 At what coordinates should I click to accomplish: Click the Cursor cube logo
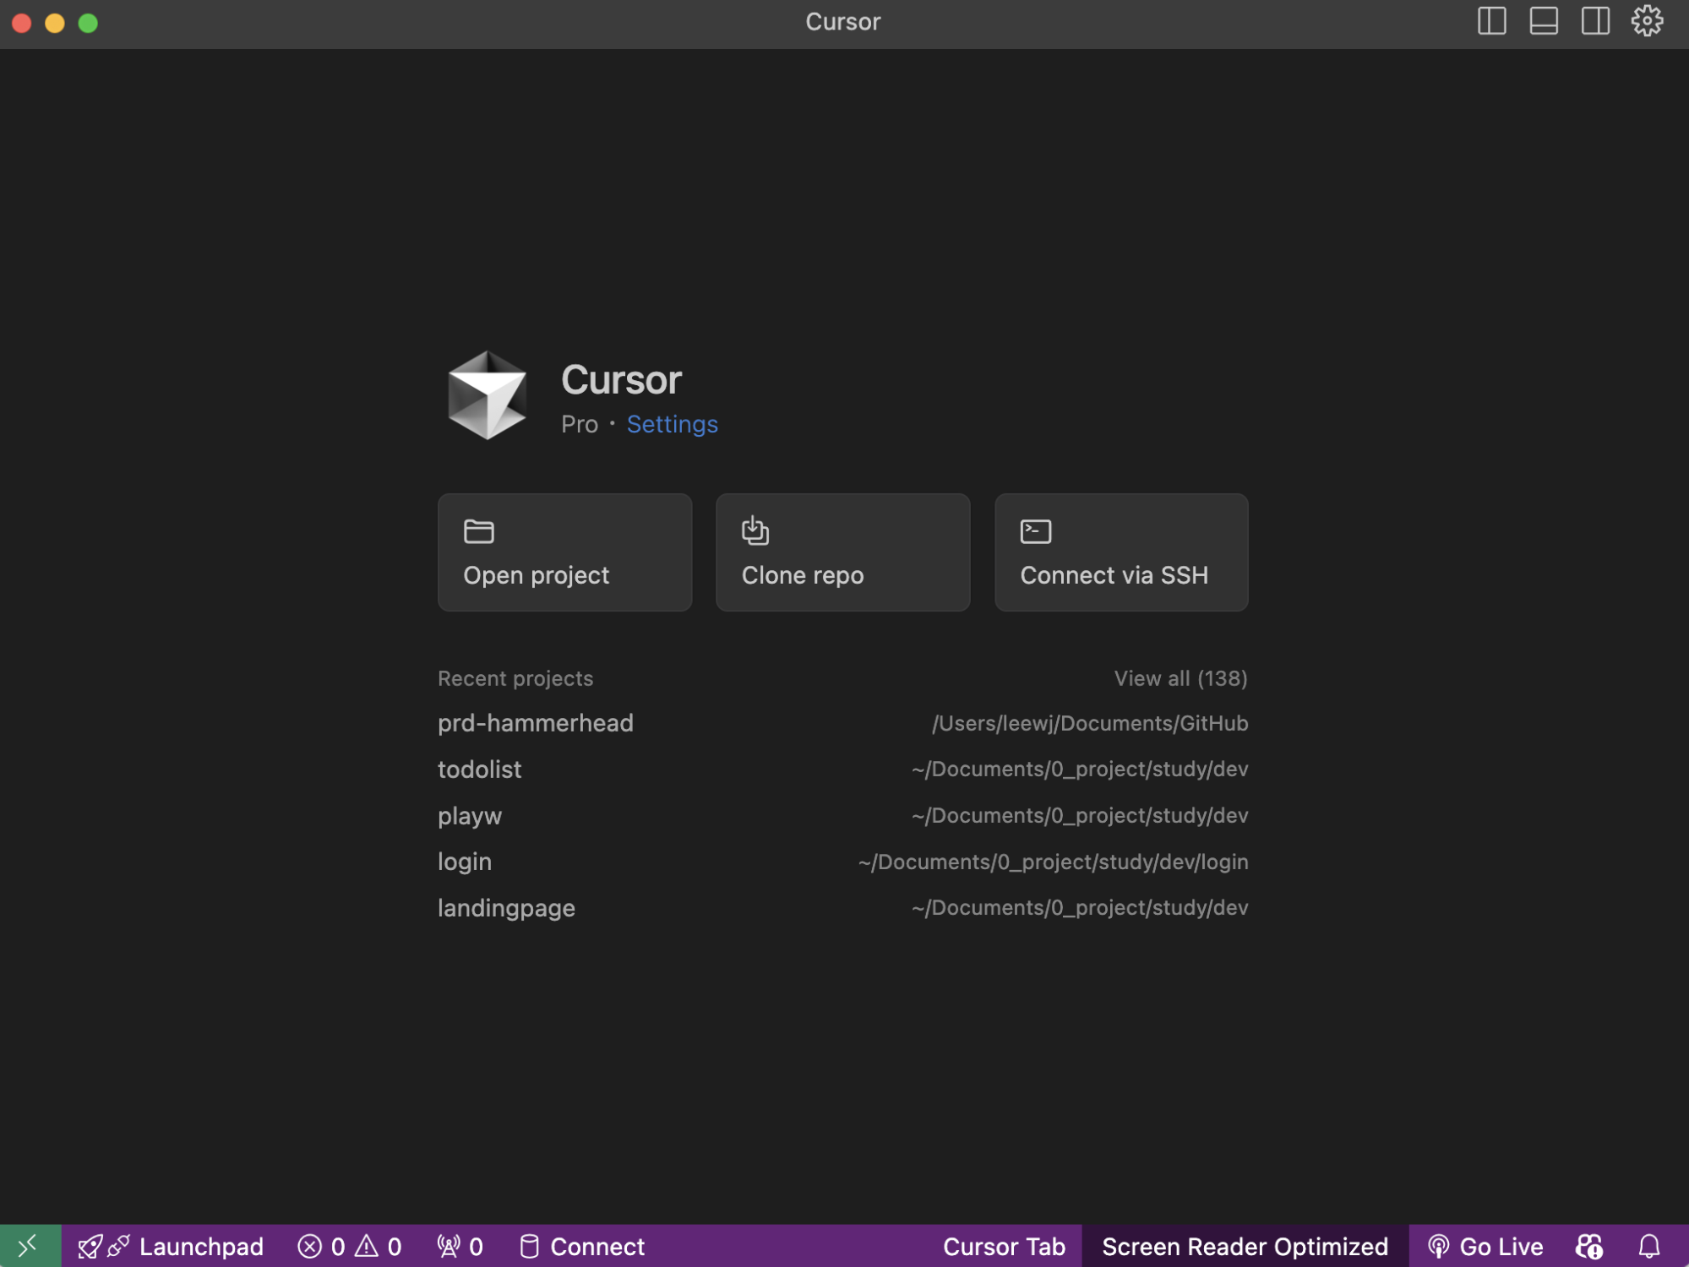487,395
